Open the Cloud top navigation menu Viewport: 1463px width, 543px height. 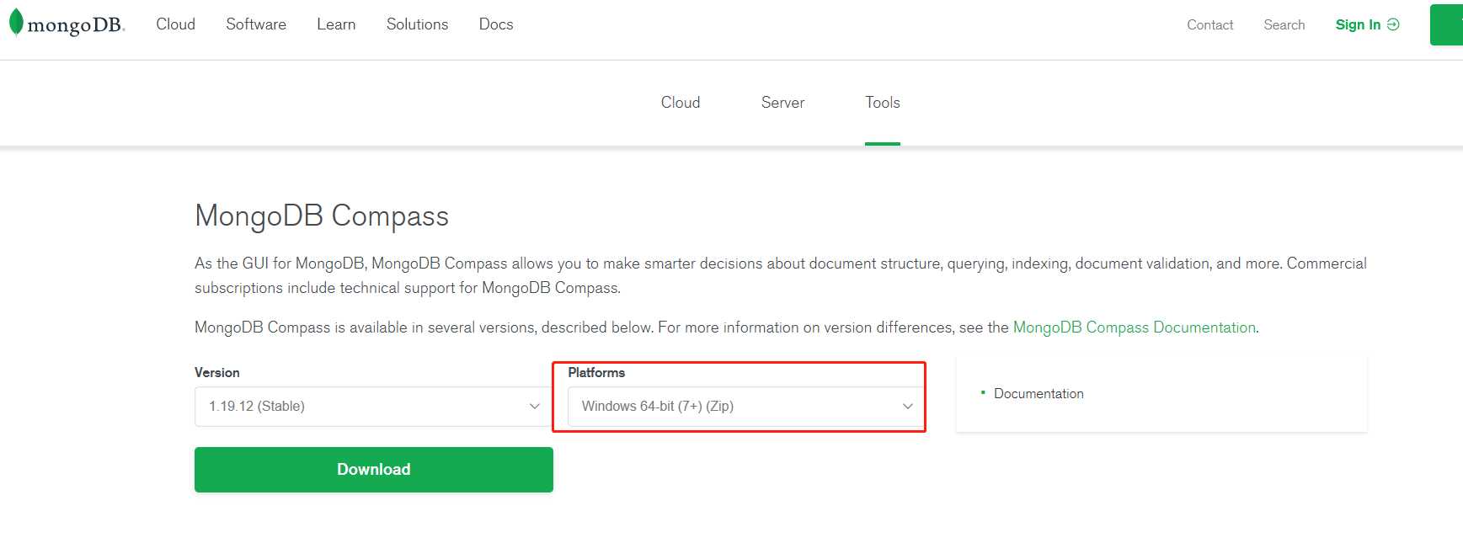[175, 24]
